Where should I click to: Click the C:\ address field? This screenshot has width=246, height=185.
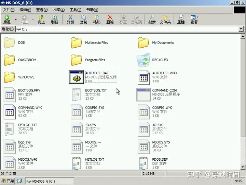(127, 29)
